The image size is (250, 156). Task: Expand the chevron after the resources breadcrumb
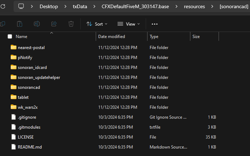pos(212,6)
